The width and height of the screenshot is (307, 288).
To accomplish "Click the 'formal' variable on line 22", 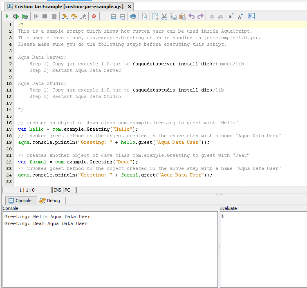I will pyautogui.click(x=38, y=162).
